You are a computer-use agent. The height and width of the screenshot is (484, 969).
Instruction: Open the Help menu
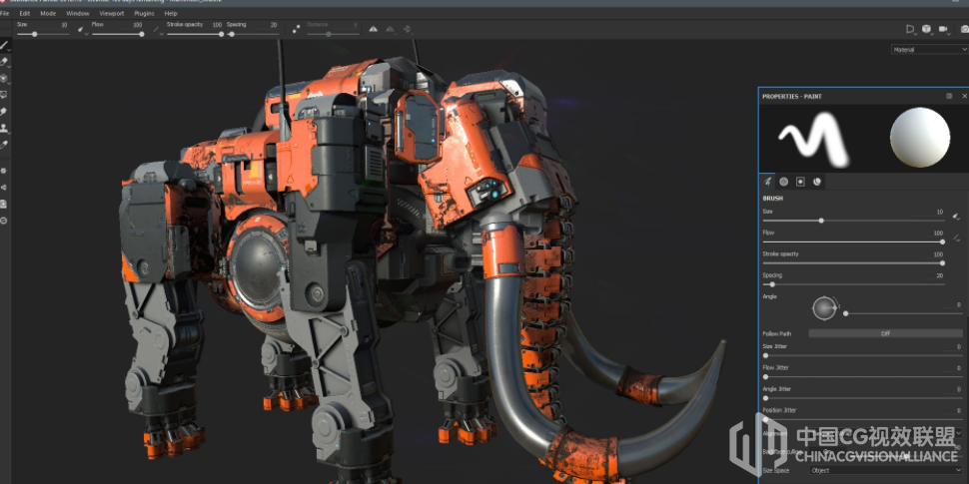[x=171, y=13]
